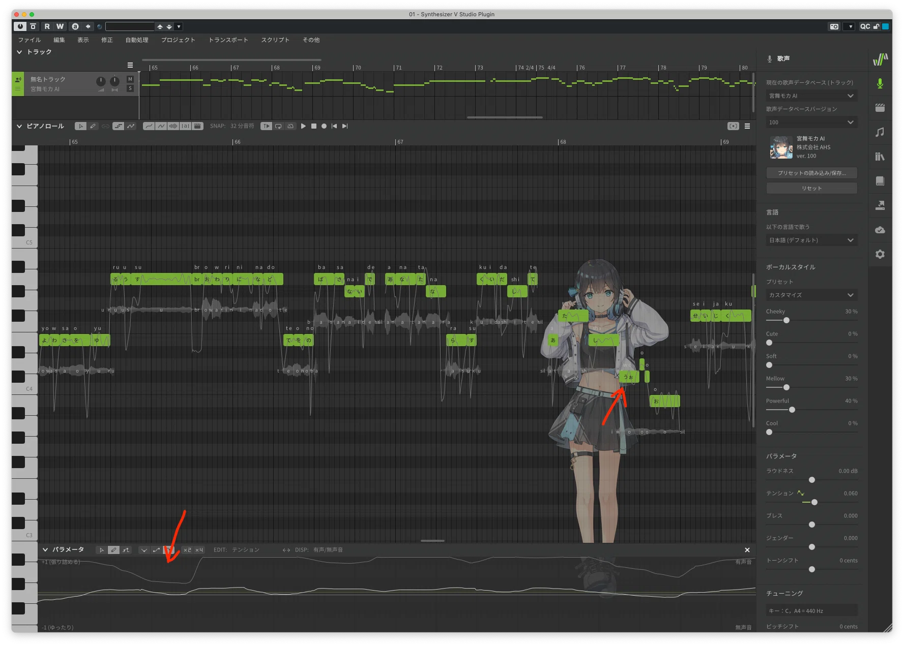Open the ファイル menu
Image resolution: width=904 pixels, height=646 pixels.
click(x=30, y=40)
